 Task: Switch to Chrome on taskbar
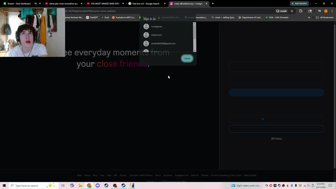pos(89,186)
